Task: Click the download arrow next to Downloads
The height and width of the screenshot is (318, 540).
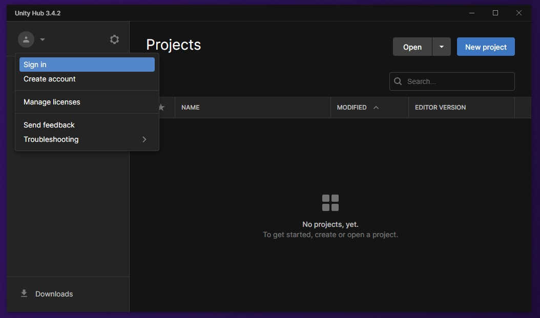Action: pyautogui.click(x=24, y=293)
